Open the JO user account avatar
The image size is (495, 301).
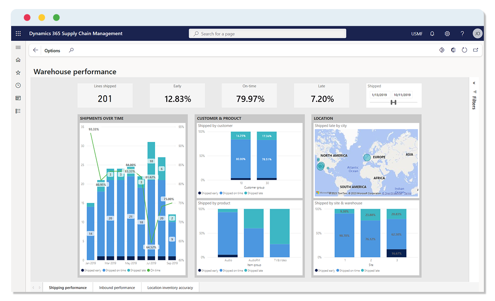477,34
